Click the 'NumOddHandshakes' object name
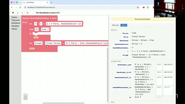The image size is (185, 104). pos(121,48)
